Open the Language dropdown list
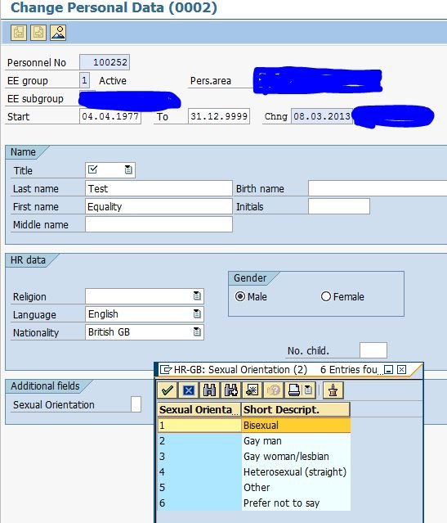 pos(197,313)
